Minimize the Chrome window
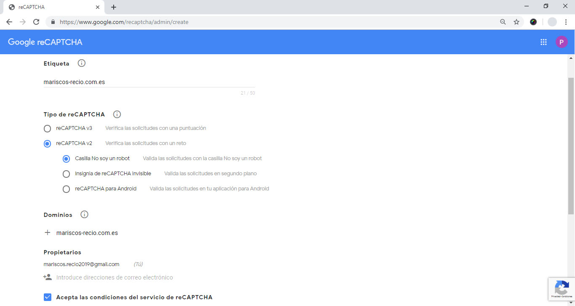Screen dimensions: 575x306 point(527,6)
